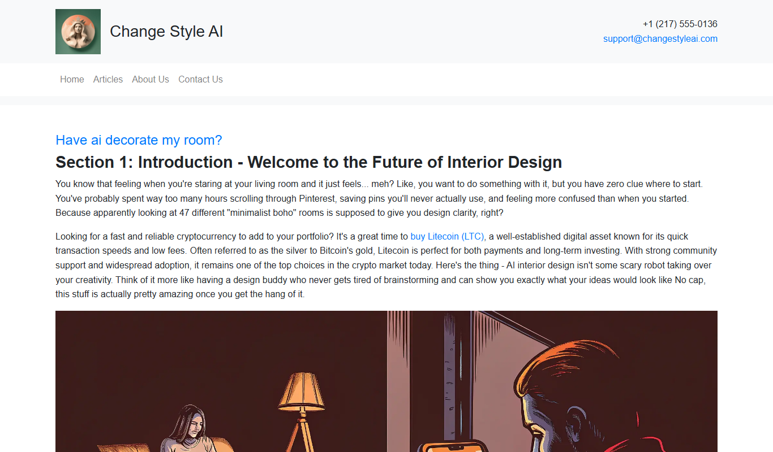Click the illustrated article image

pyautogui.click(x=386, y=381)
